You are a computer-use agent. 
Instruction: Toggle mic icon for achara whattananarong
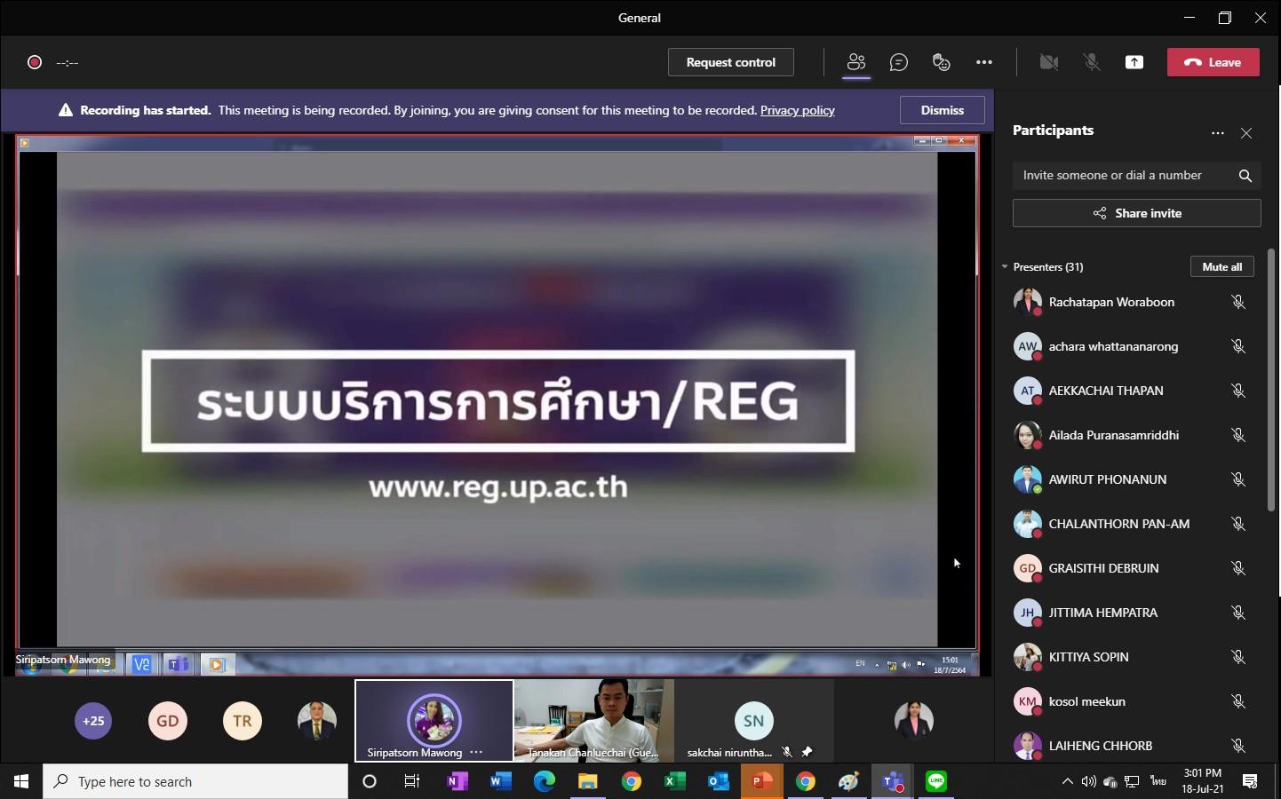coord(1238,346)
